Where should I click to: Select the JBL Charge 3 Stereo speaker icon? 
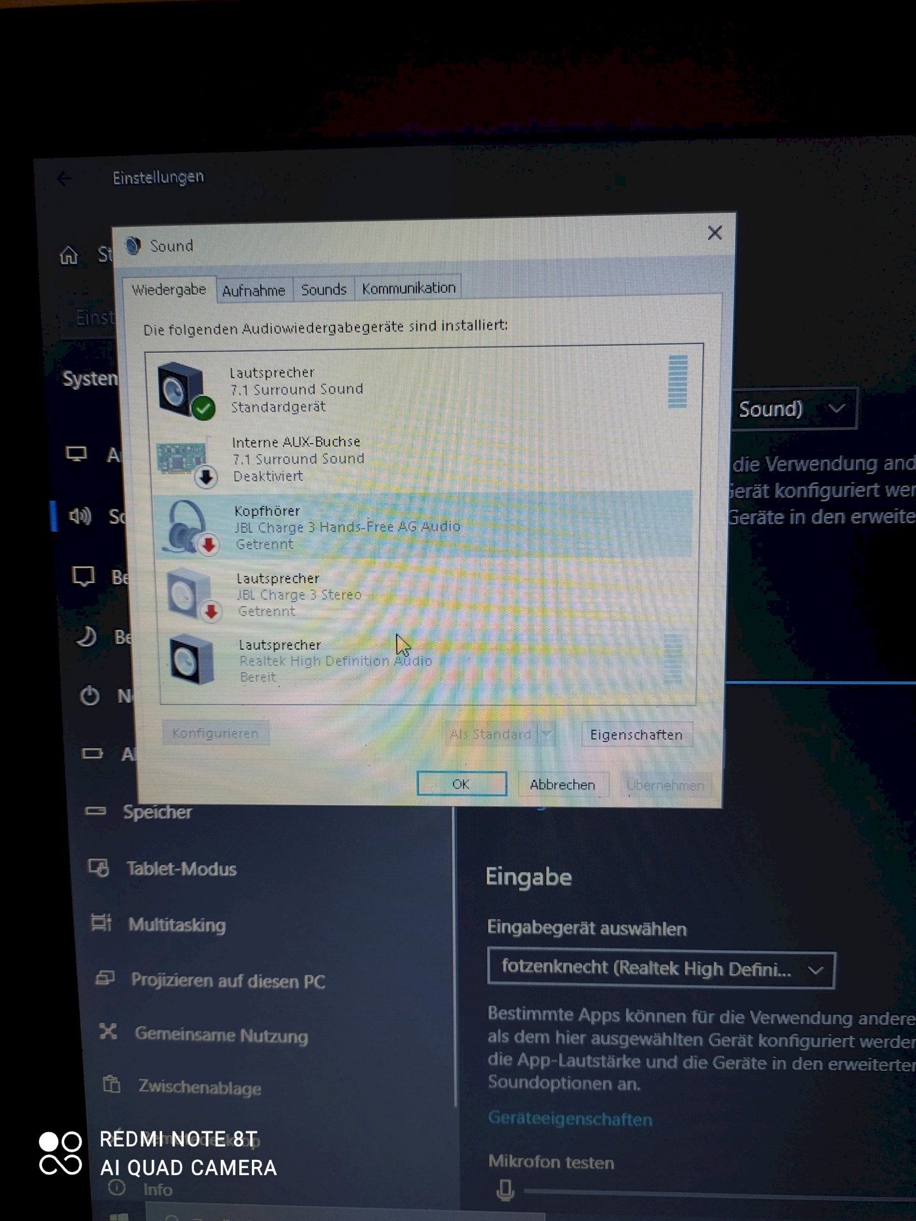click(193, 595)
